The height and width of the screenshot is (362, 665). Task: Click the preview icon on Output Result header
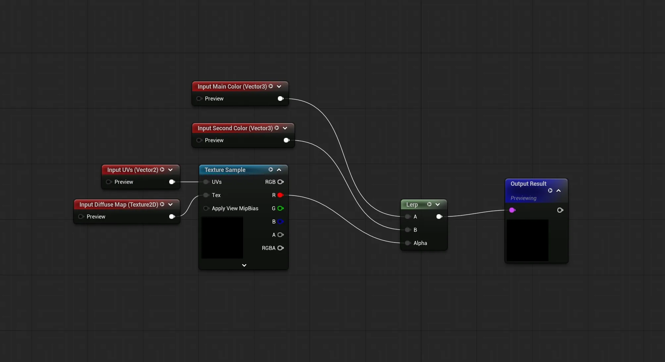[550, 190]
